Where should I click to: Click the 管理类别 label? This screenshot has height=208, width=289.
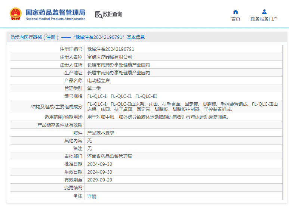click(73, 89)
